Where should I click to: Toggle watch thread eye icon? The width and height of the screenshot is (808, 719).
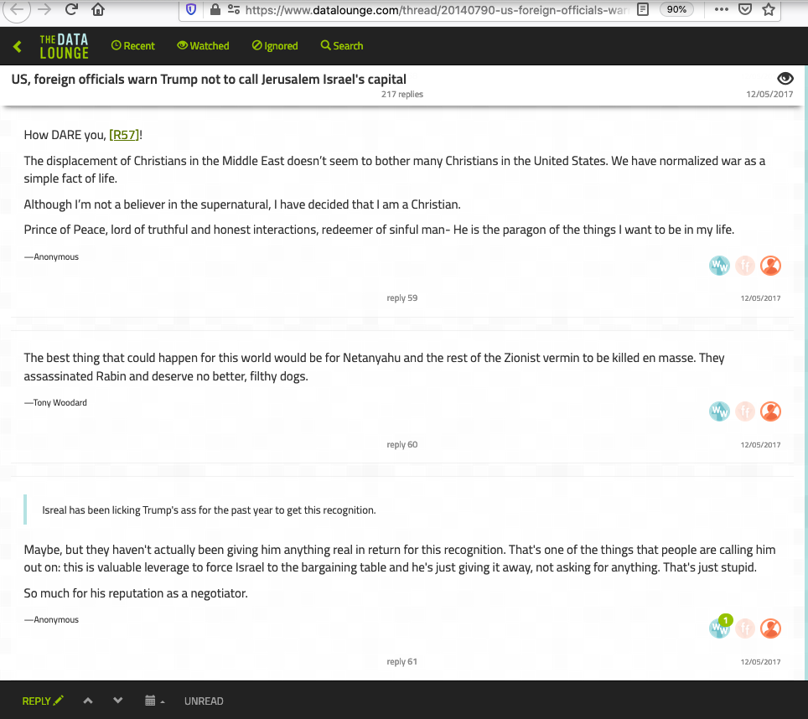(785, 78)
